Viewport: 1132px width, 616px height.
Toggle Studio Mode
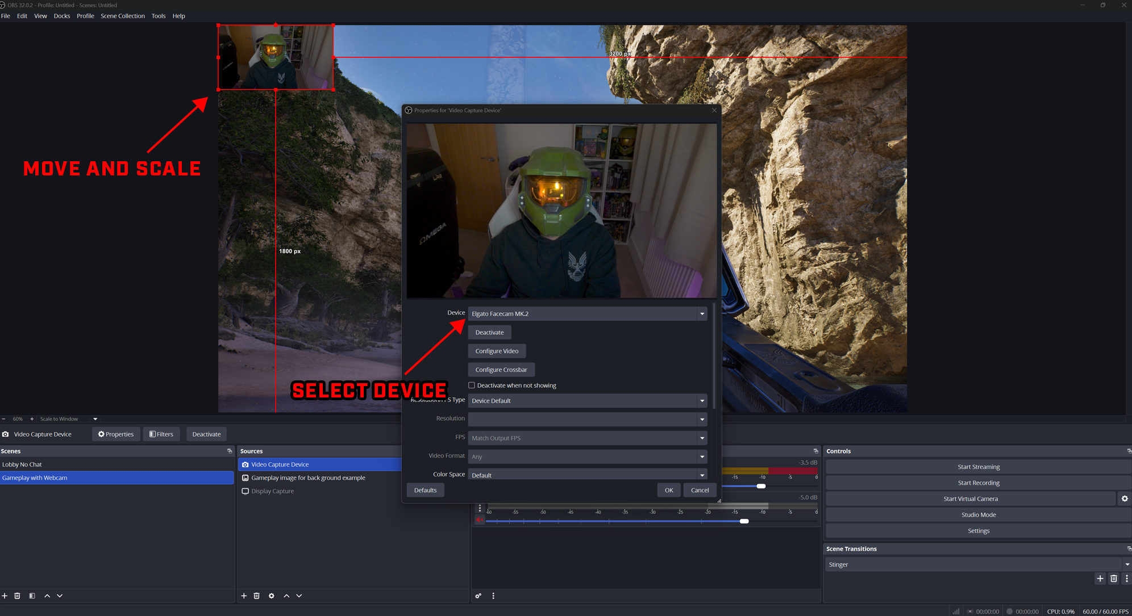[978, 514]
